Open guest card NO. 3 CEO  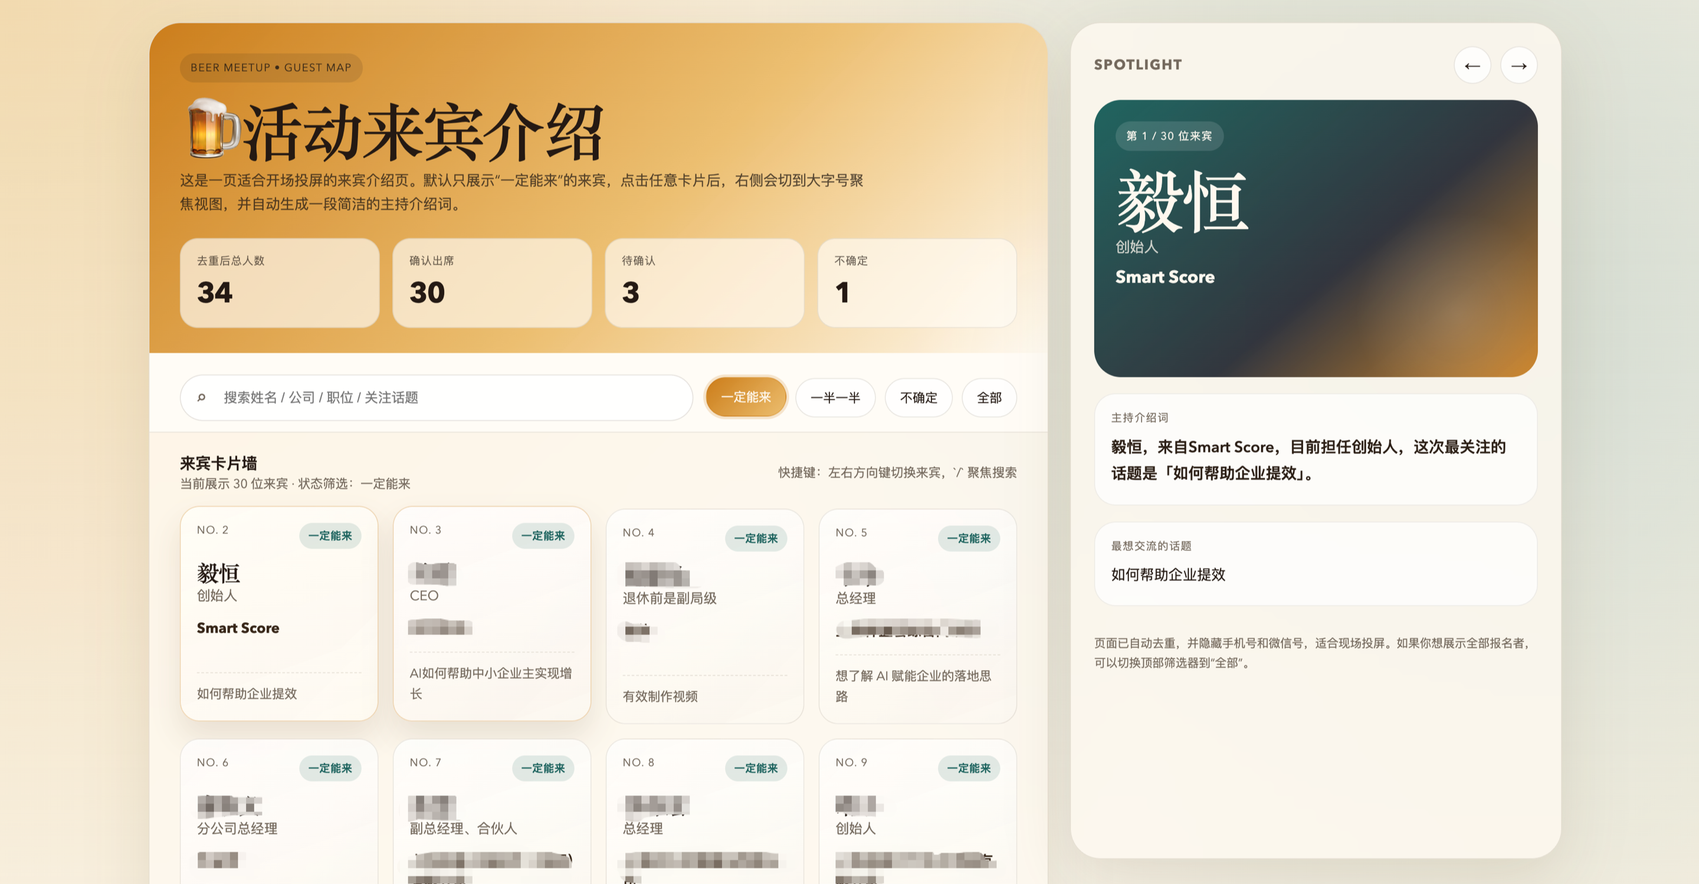pos(491,613)
